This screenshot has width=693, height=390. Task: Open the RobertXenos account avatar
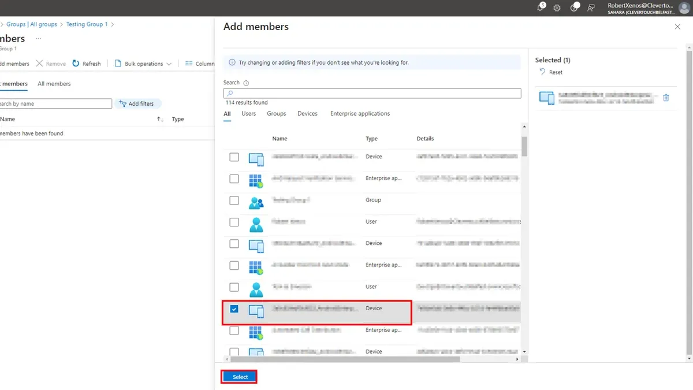click(684, 8)
